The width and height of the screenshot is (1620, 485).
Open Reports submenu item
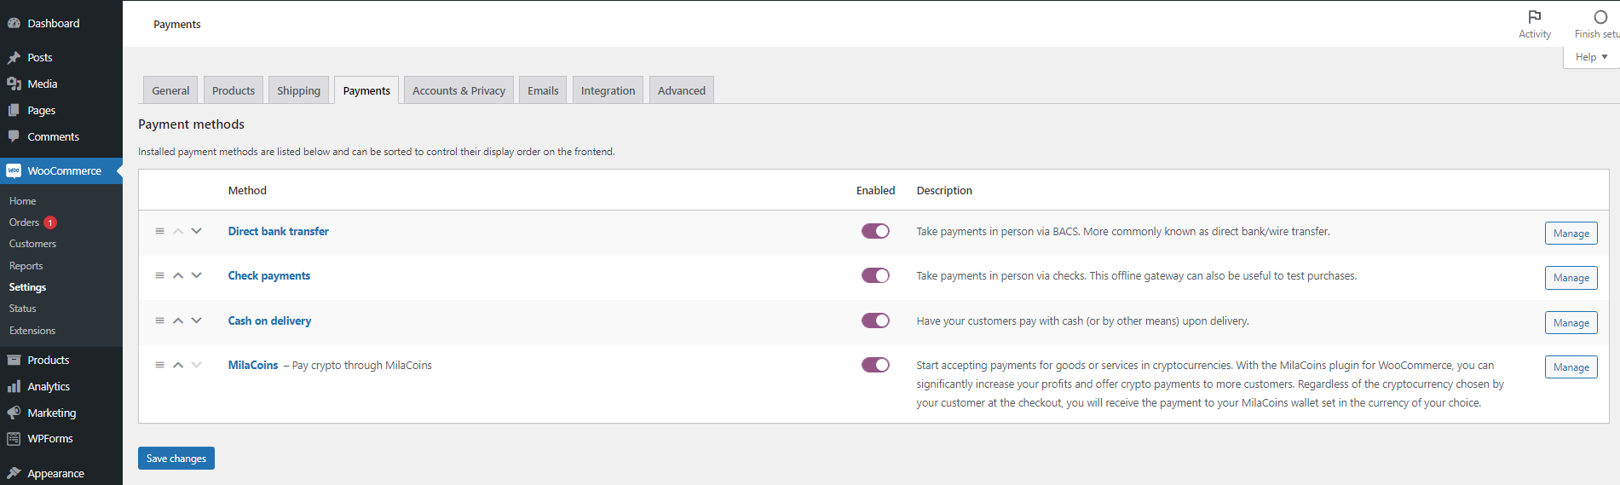click(x=26, y=266)
